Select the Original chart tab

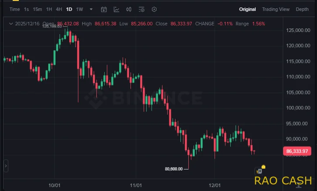[x=247, y=9]
